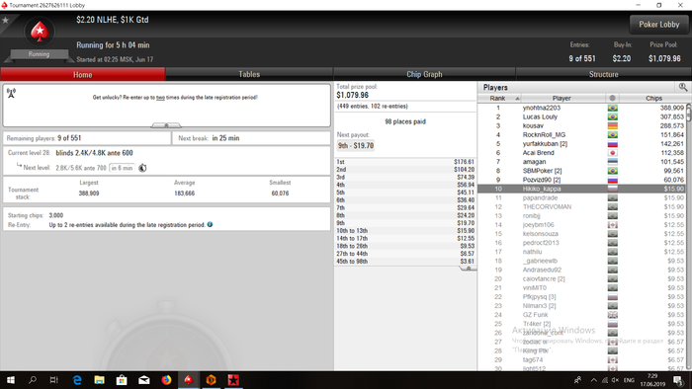692x389 pixels.
Task: Click the 'in 6 min' box
Action: tap(122, 168)
